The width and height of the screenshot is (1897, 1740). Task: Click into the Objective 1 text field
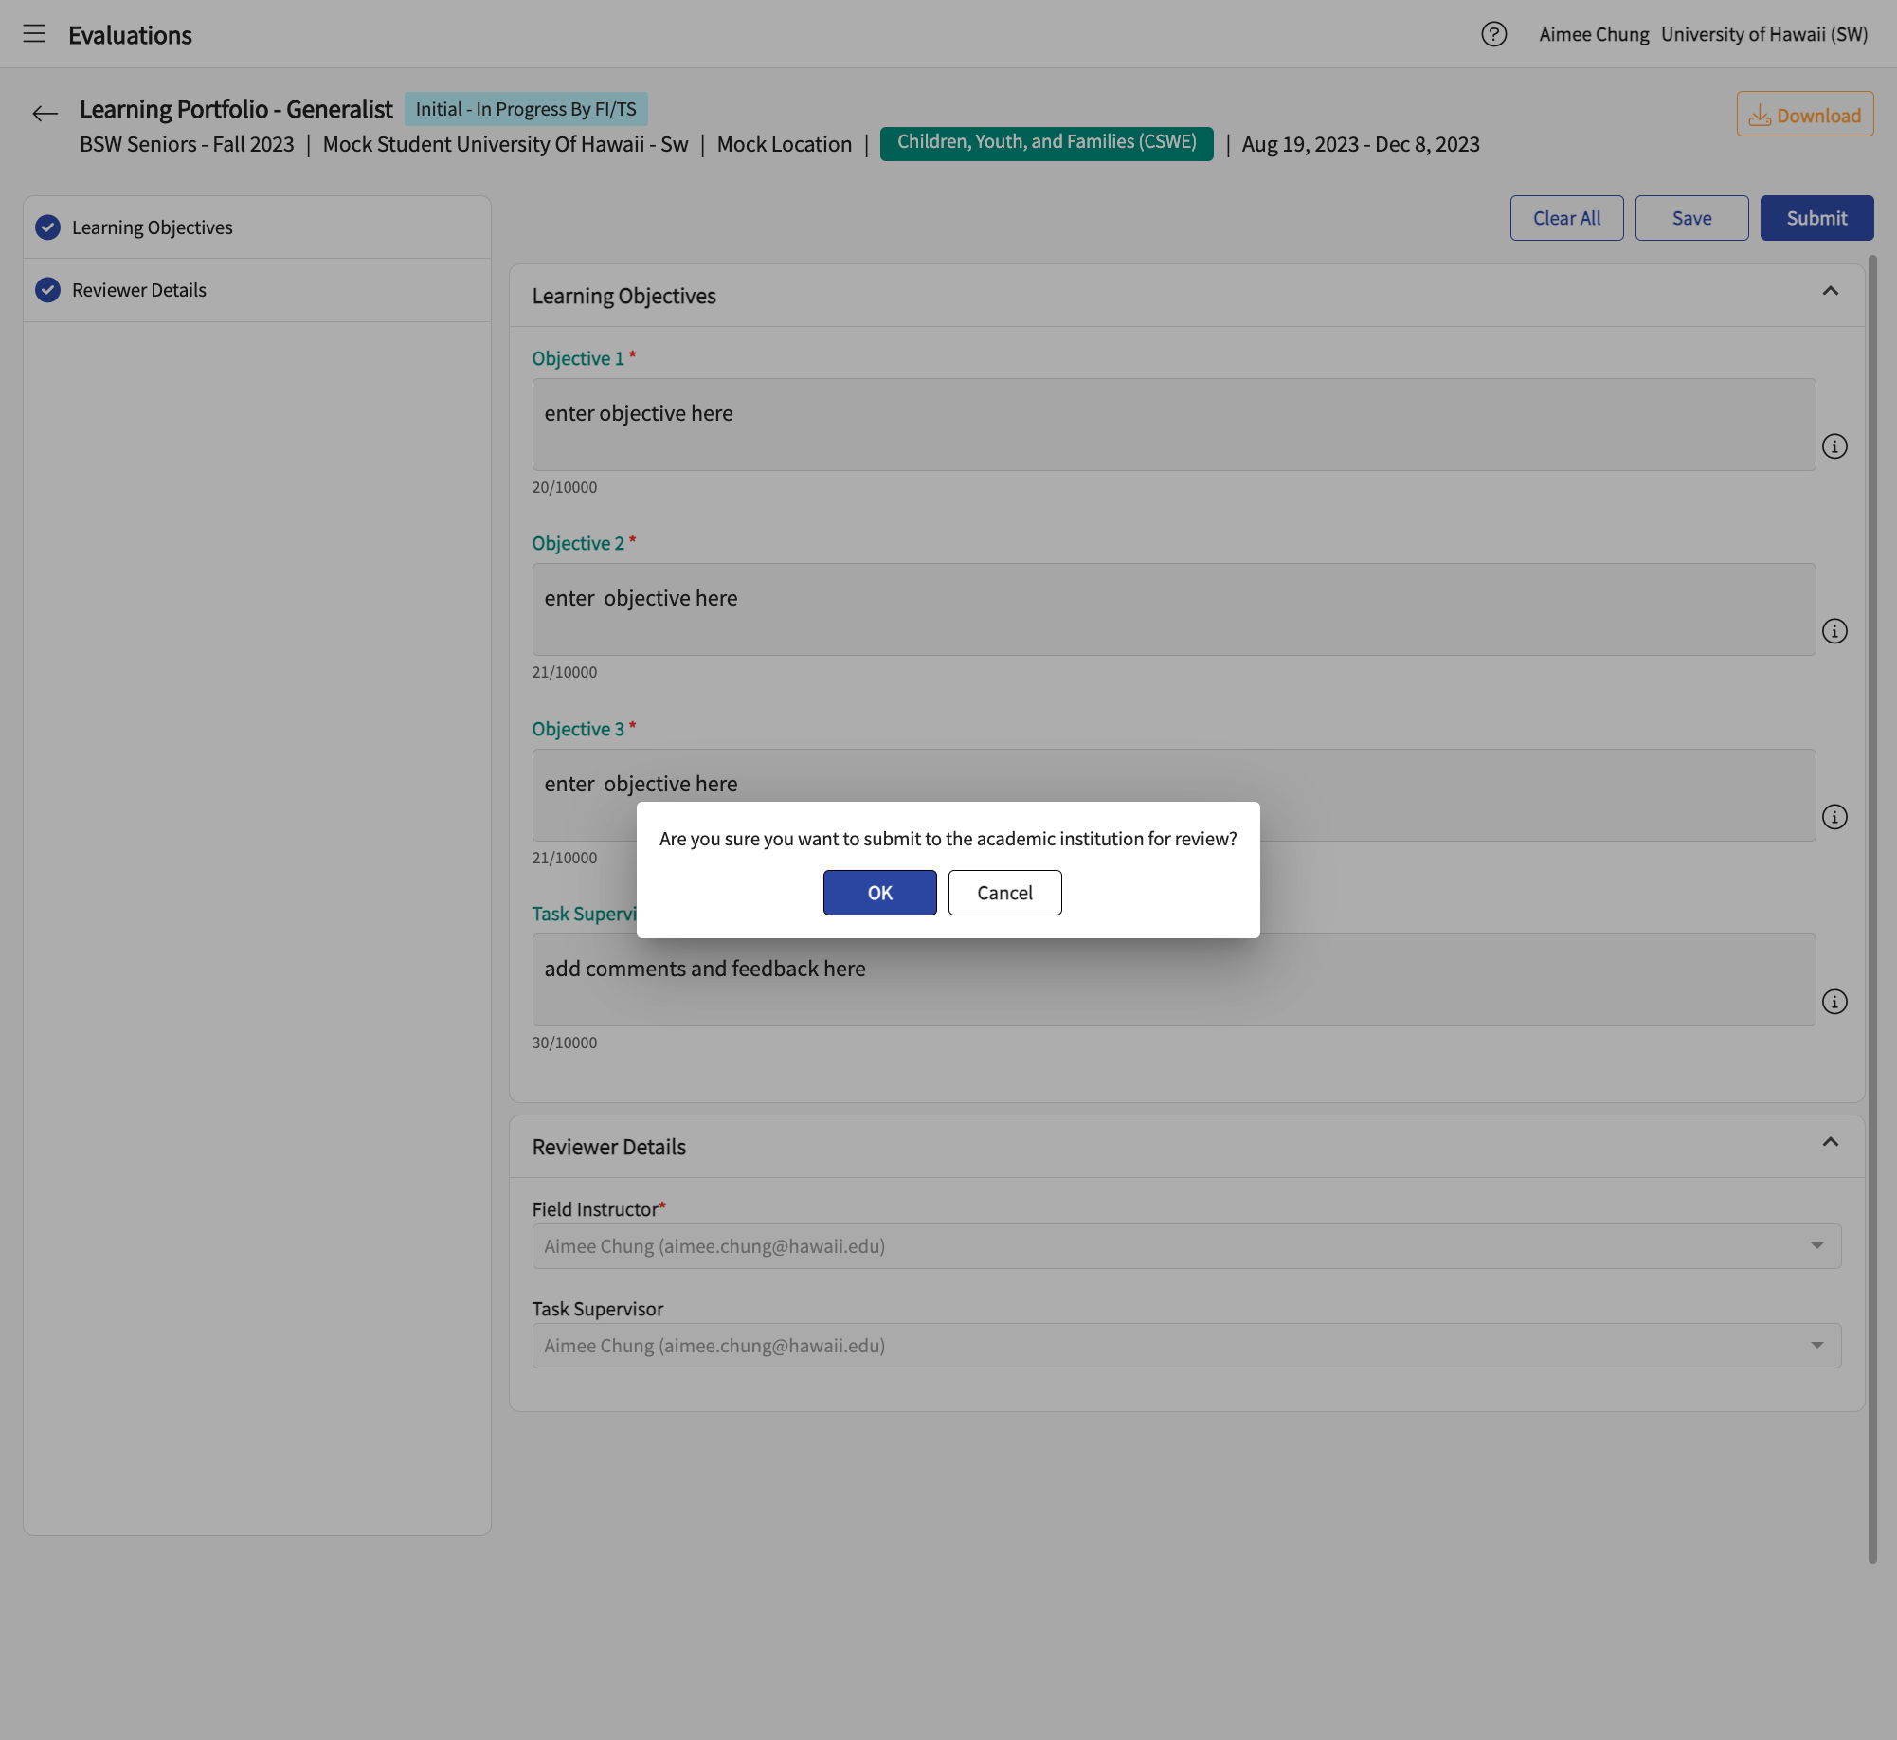point(1173,425)
